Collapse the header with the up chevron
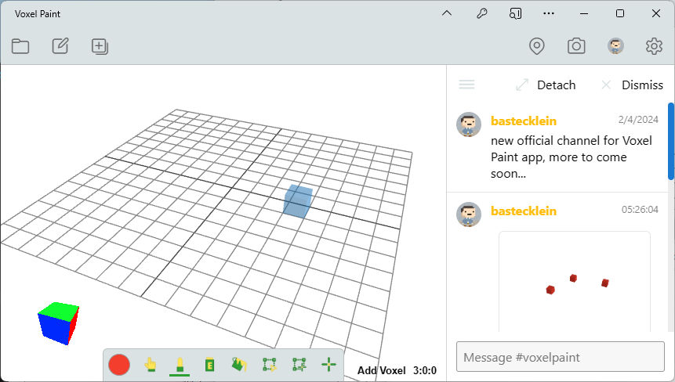This screenshot has height=382, width=675. (447, 13)
